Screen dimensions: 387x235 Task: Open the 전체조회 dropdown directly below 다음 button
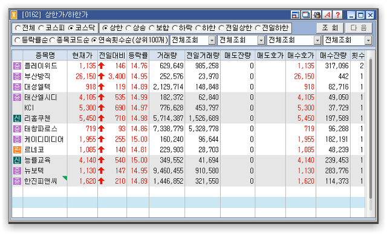[x=348, y=40]
